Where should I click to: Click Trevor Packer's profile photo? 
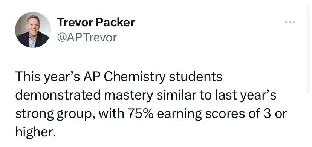coord(33,30)
